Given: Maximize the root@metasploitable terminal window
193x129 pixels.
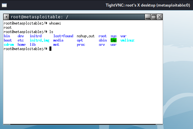Looking at the screenshot, I should click(x=153, y=17).
